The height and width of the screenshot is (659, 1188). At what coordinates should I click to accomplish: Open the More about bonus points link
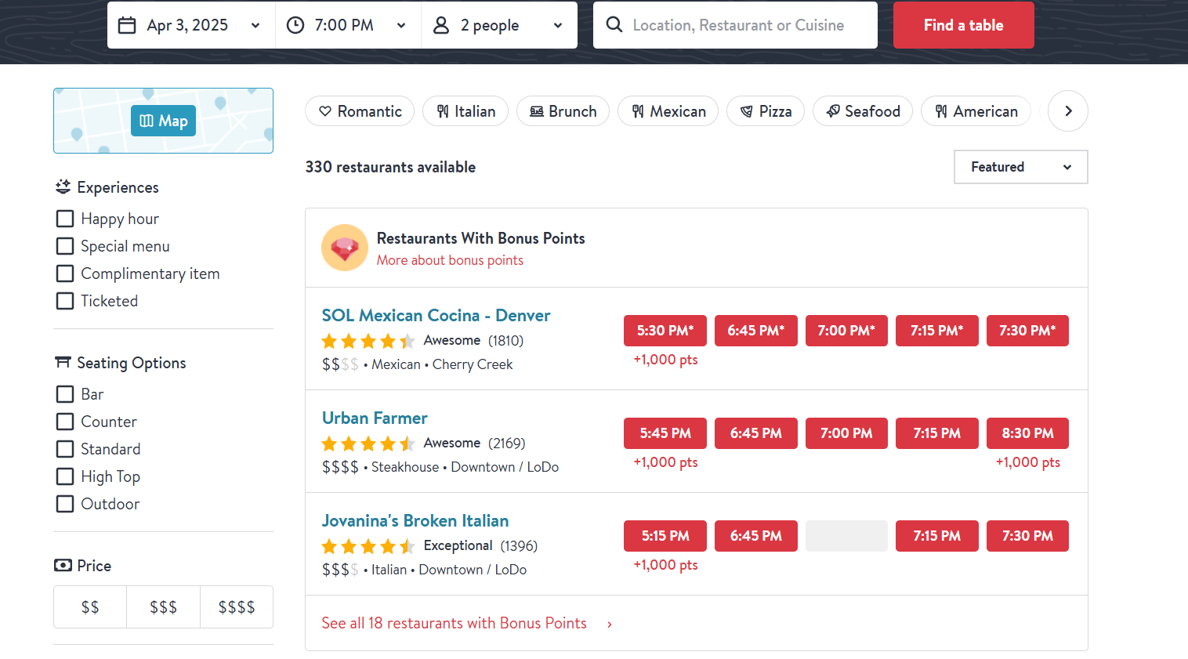pos(450,260)
